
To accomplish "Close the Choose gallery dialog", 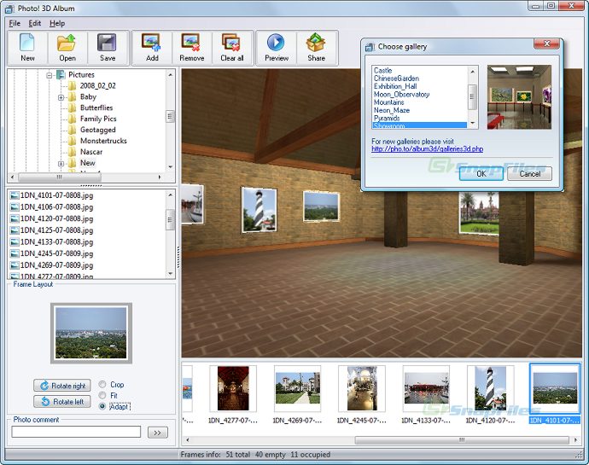I will pos(547,44).
